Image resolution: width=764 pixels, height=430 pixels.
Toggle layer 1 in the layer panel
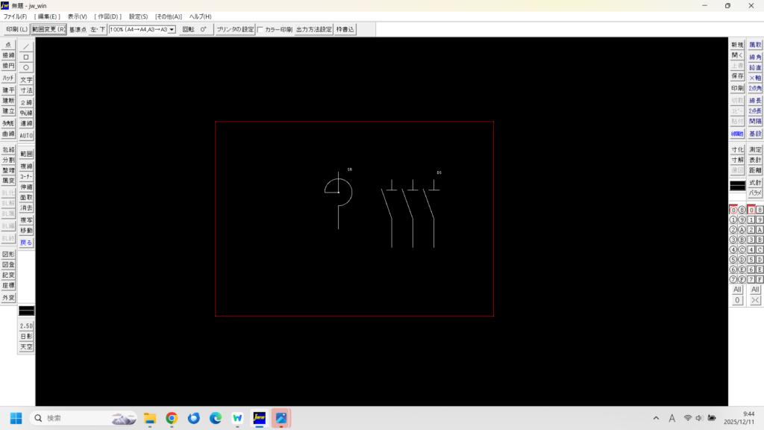tap(733, 219)
